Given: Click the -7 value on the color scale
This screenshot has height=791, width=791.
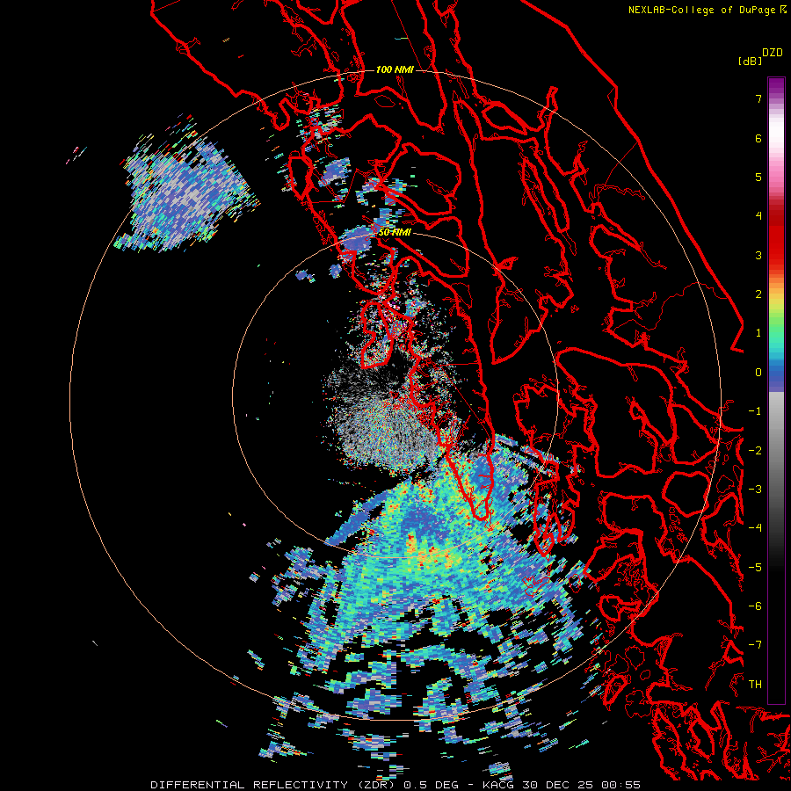Looking at the screenshot, I should click(755, 645).
